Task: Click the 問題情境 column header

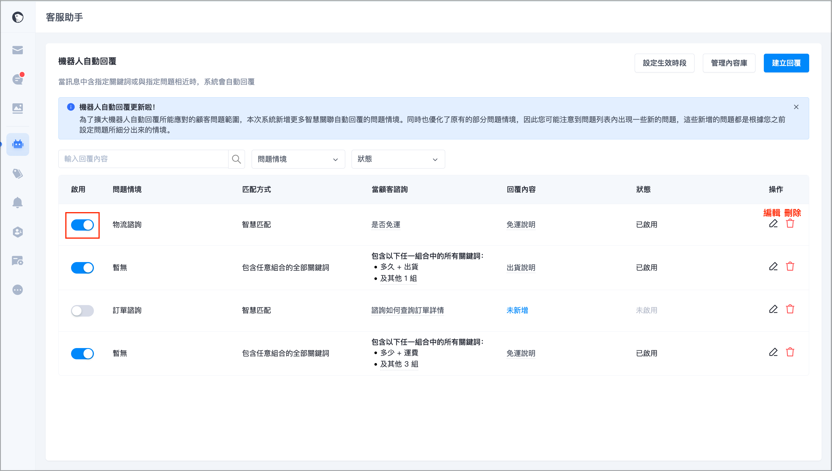Action: point(127,190)
